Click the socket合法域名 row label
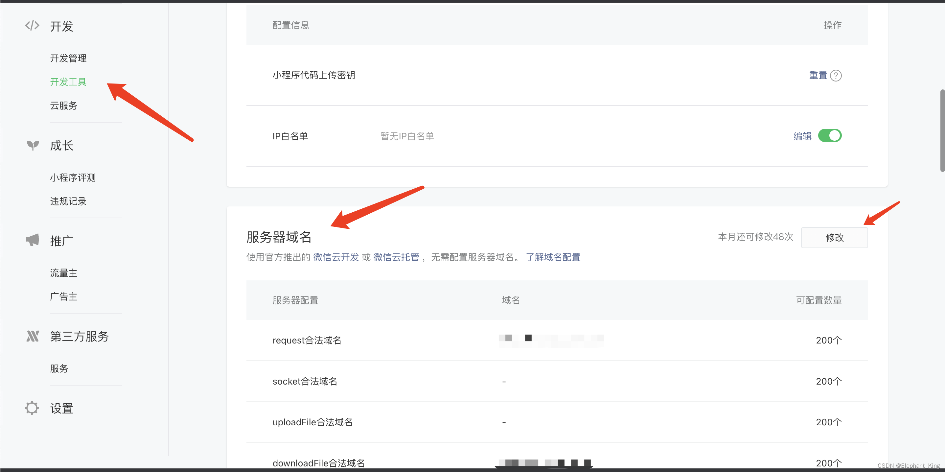This screenshot has width=945, height=472. click(305, 381)
